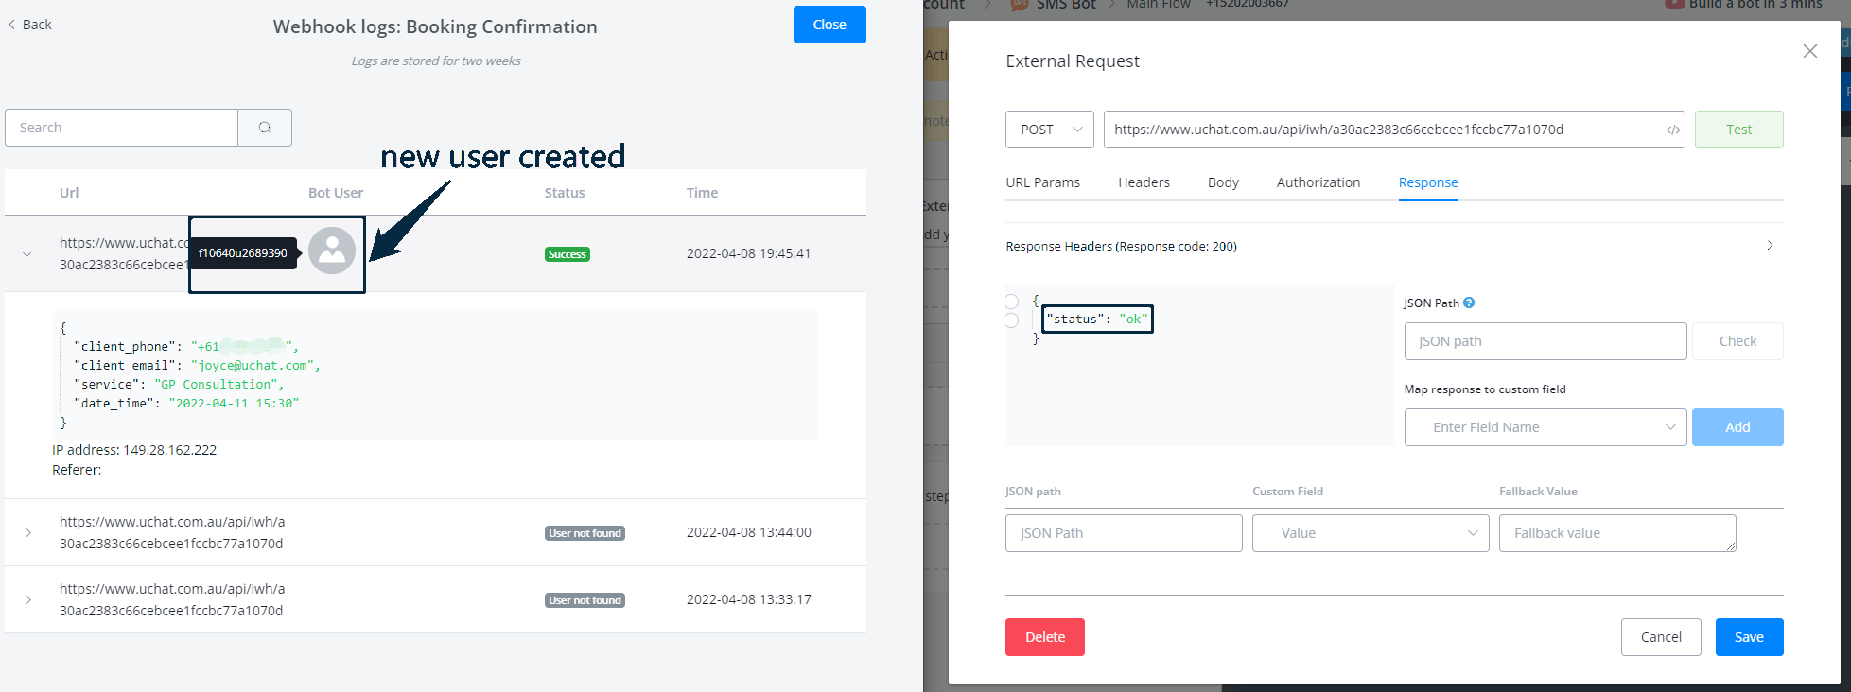Switch to the URL Params tab
Screen dimensions: 1851x692
click(x=1042, y=182)
